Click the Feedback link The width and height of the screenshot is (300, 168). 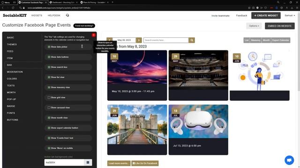coord(241,15)
